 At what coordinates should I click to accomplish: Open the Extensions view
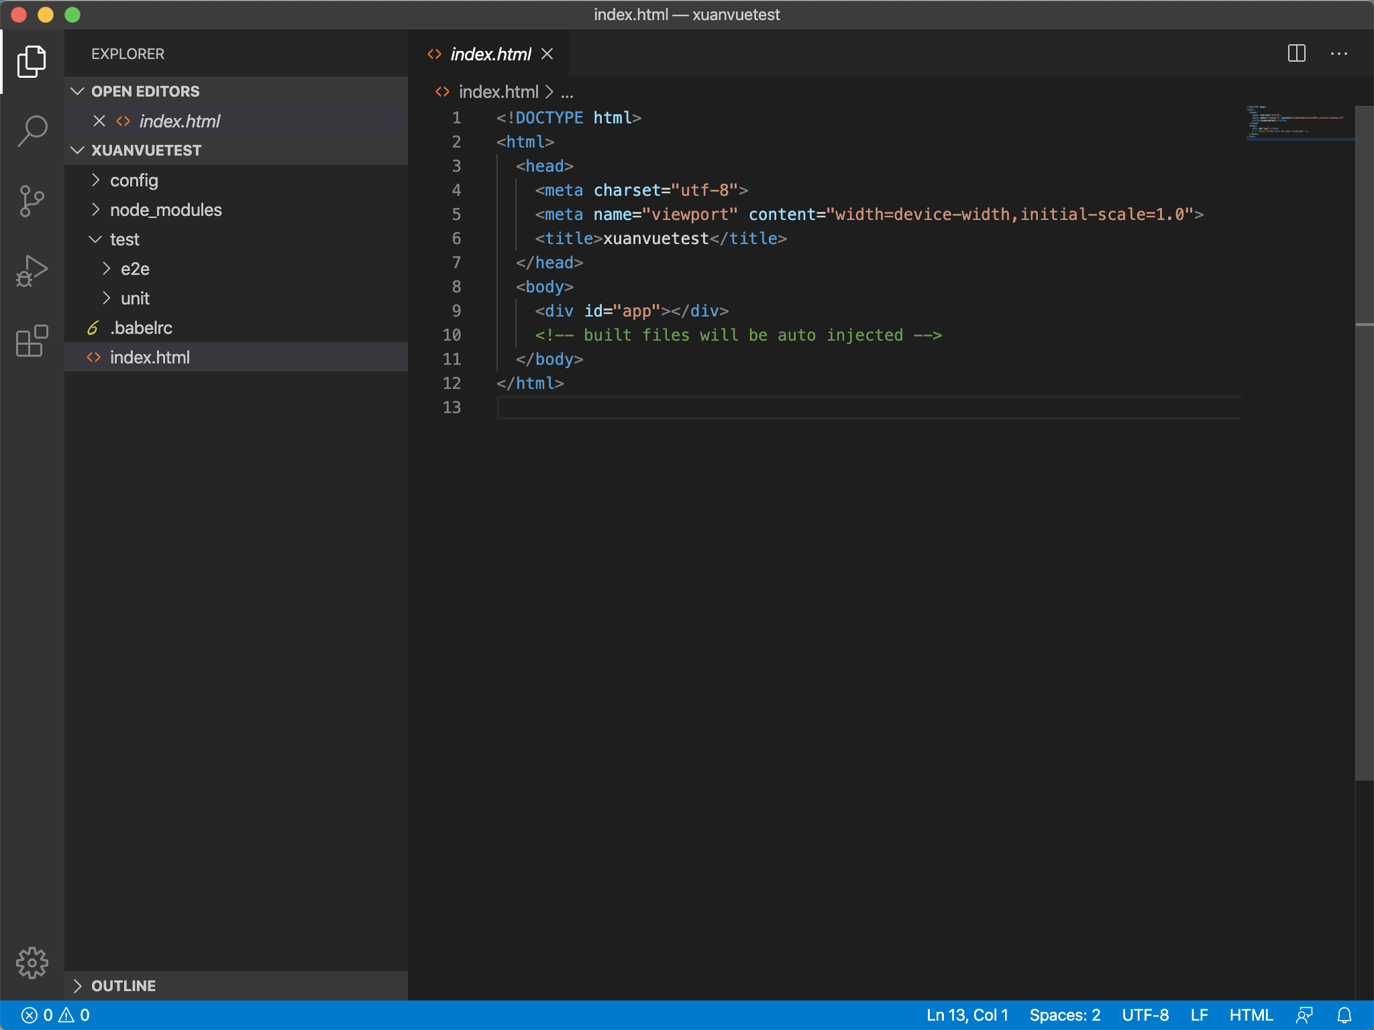point(32,341)
